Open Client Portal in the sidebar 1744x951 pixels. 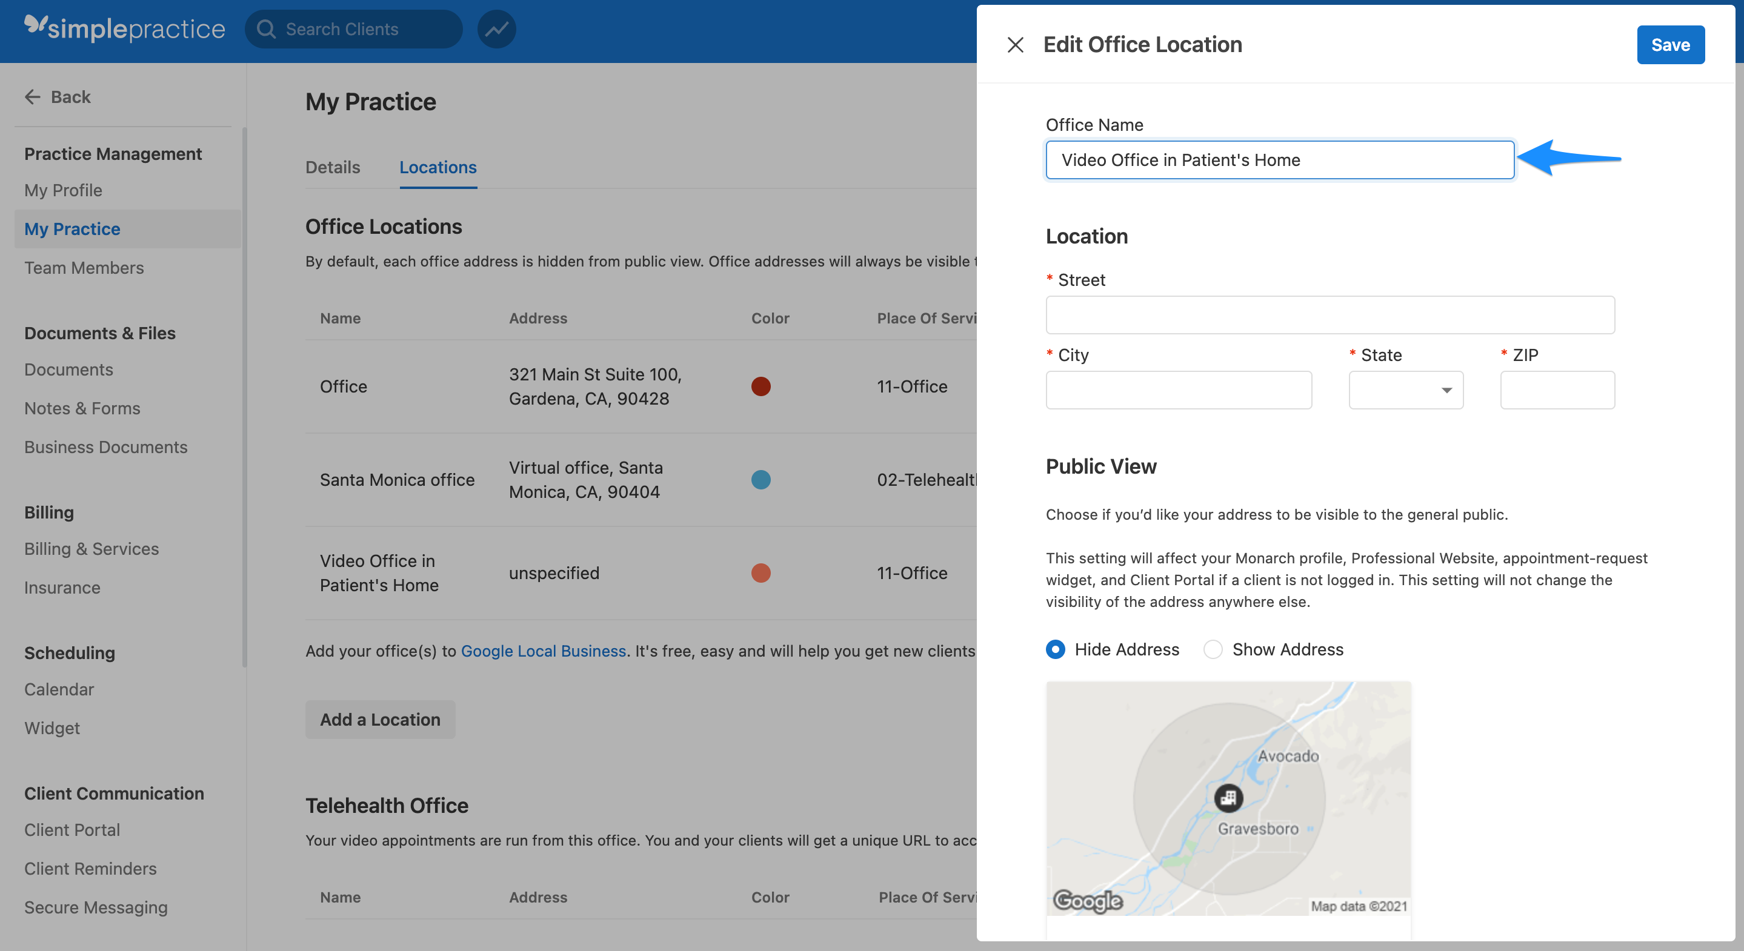(72, 830)
